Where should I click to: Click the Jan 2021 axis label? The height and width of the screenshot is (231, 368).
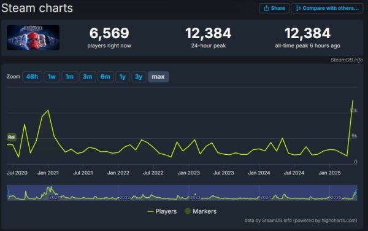tap(48, 173)
